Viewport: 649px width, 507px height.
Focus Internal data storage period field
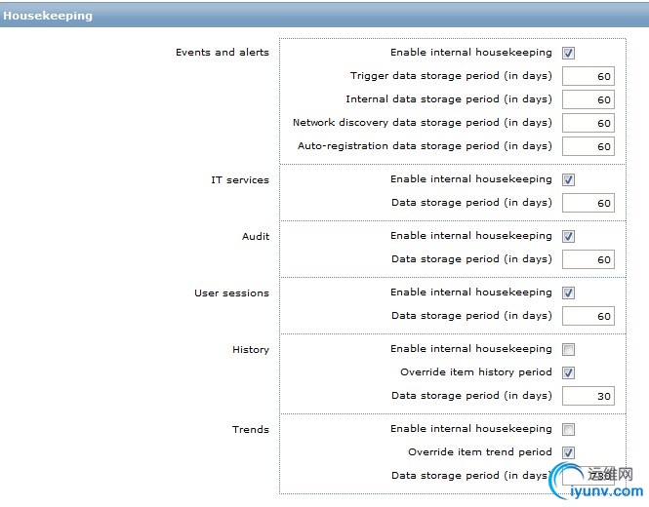pos(588,99)
